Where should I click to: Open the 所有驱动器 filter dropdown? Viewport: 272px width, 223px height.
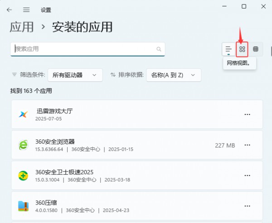pos(75,75)
